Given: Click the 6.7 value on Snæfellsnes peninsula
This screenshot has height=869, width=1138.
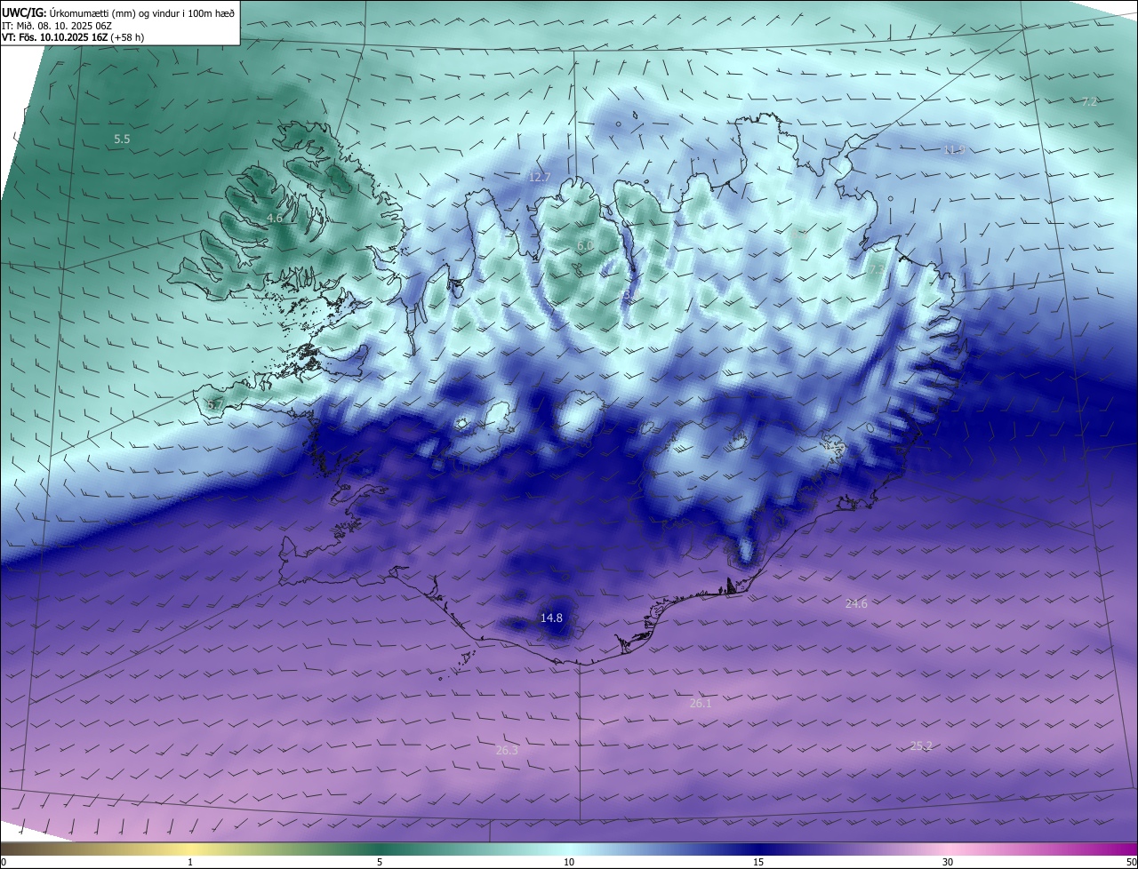Looking at the screenshot, I should click(x=215, y=405).
